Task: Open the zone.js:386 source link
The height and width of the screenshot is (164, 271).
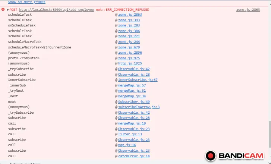Action: (129, 31)
